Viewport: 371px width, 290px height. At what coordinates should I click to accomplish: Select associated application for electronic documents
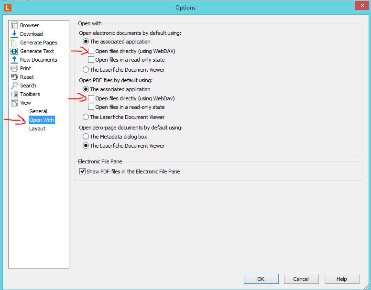[86, 42]
